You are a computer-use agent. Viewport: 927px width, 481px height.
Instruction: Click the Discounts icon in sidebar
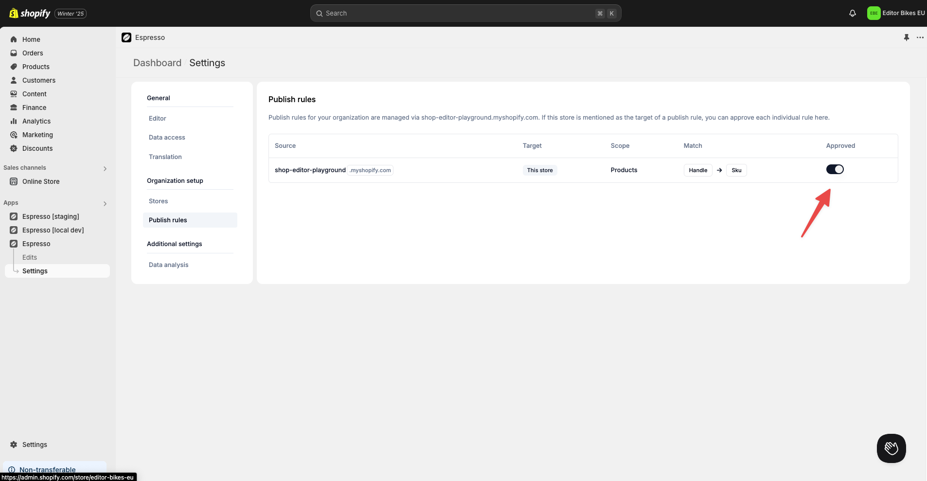pos(14,148)
